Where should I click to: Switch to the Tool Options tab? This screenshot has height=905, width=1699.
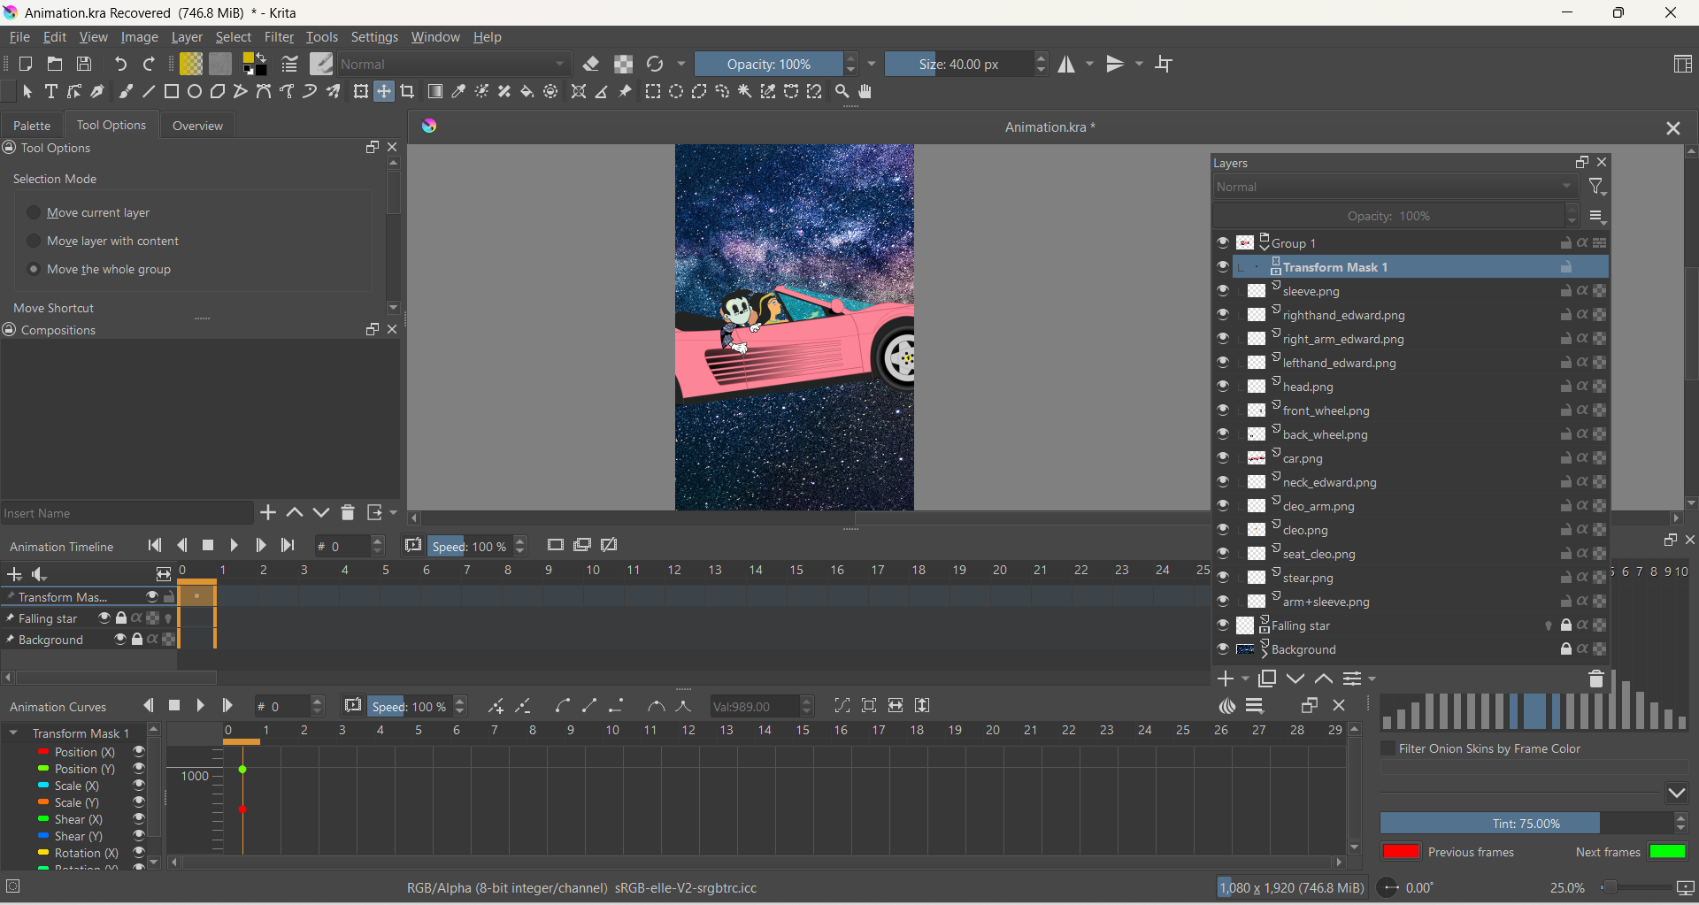pyautogui.click(x=111, y=125)
